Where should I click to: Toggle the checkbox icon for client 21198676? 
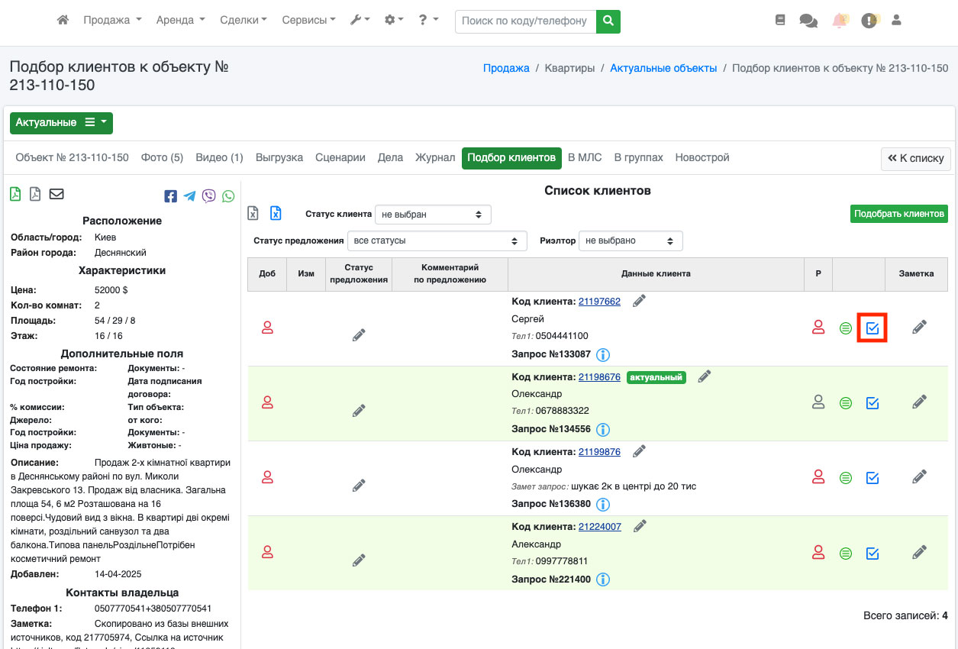tap(873, 403)
